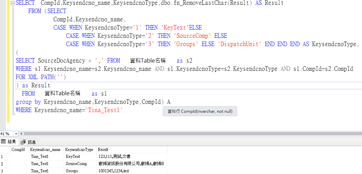Click the messages icon on 訊息 tab
This screenshot has height=174, width=362.
click(23, 142)
